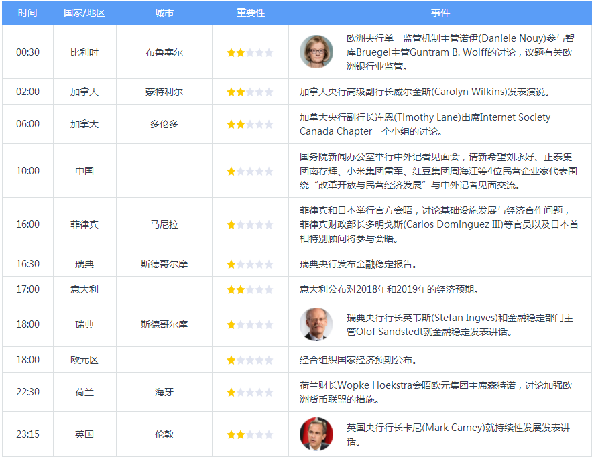Image resolution: width=592 pixels, height=457 pixels.
Task: Click the star rating for 蒙特利尔 event
Action: (249, 92)
